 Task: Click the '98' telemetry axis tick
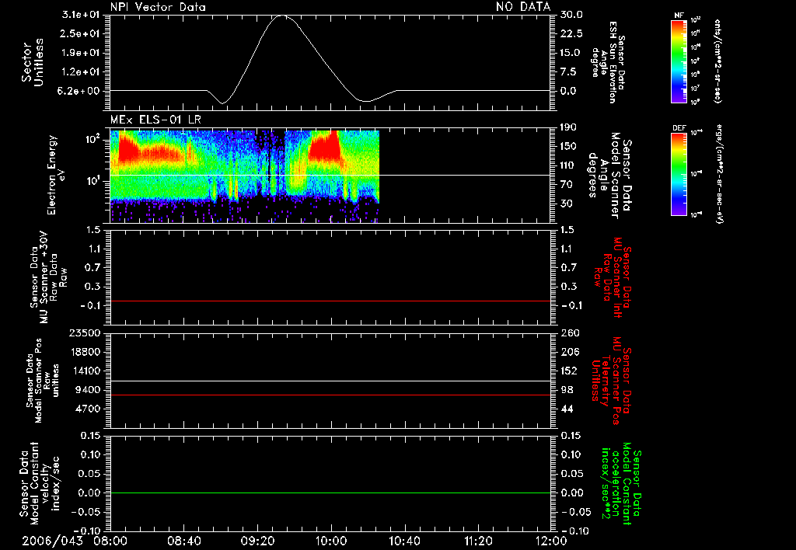point(567,390)
